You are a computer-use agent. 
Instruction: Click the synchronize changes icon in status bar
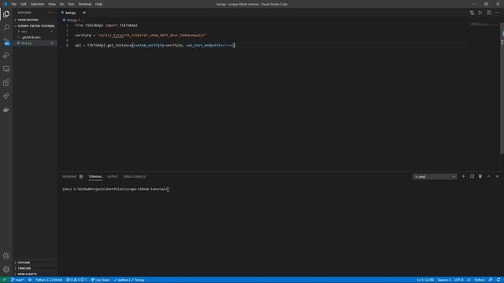[30, 280]
